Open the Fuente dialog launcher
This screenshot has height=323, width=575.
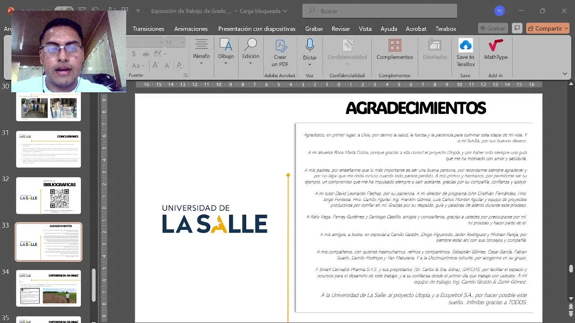pyautogui.click(x=186, y=75)
